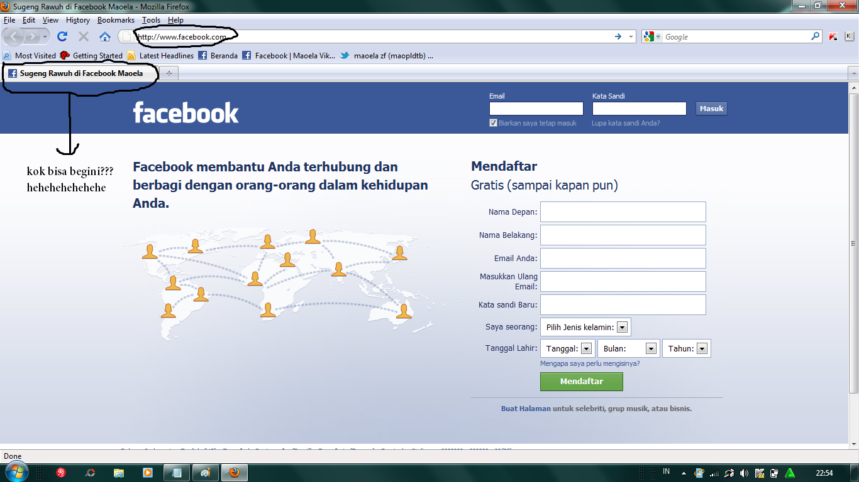Click the Kaspersky red K toolbar icon

click(833, 37)
